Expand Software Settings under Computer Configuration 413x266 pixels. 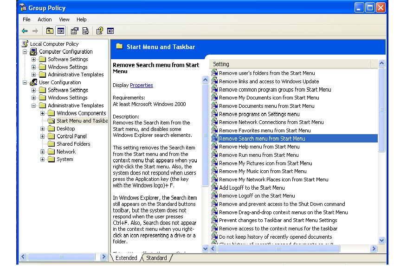33,59
